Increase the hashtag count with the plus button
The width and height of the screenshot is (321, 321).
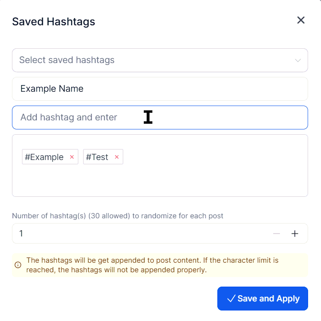click(x=295, y=234)
